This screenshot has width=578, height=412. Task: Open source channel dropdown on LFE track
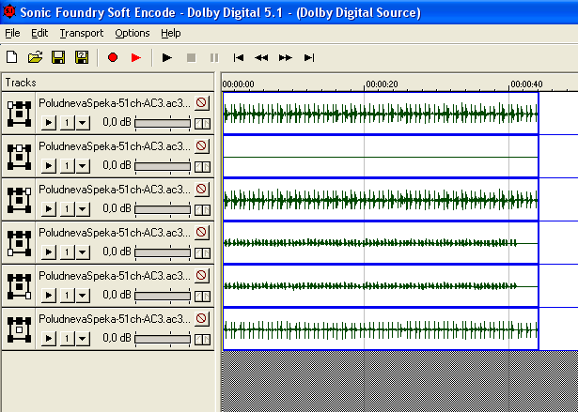tap(83, 338)
